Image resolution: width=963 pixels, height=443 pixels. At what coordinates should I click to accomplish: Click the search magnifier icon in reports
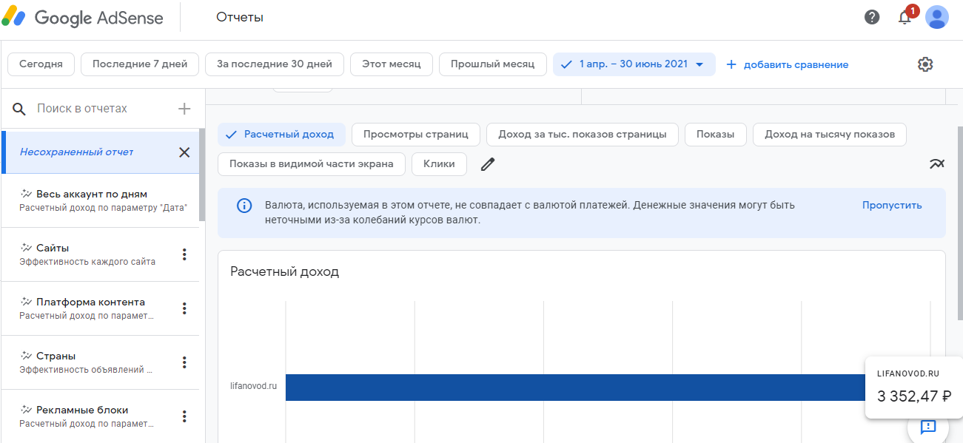coord(19,109)
